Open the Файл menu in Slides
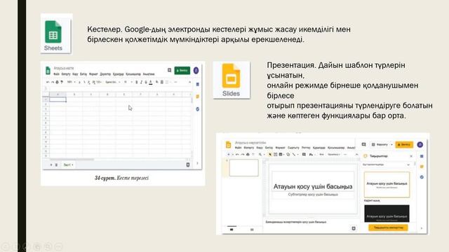449x252 pixels. [x=238, y=148]
